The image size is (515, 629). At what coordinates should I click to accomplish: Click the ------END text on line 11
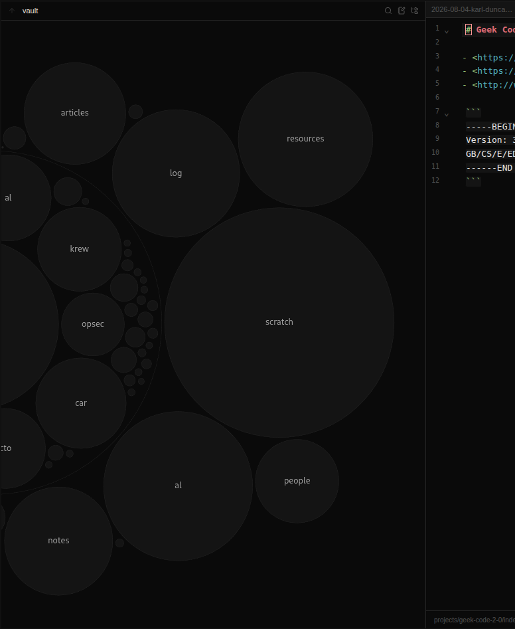tap(489, 168)
